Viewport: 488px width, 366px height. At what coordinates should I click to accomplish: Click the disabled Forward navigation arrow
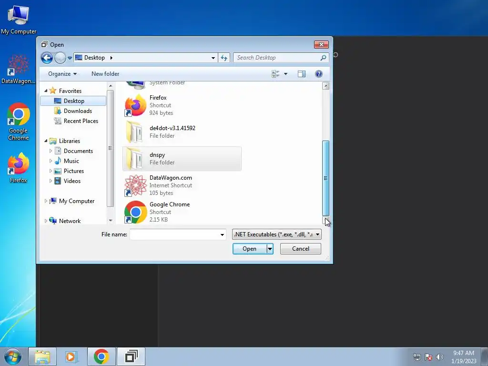(x=60, y=58)
